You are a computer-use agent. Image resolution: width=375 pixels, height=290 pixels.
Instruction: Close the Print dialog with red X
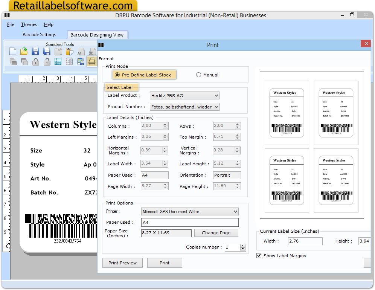tap(366, 44)
